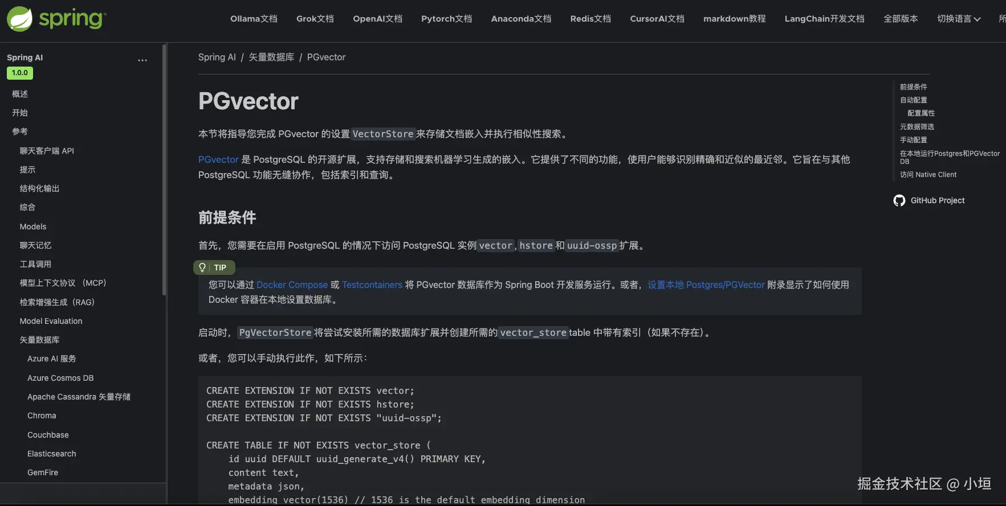Viewport: 1006px width, 506px height.
Task: Open Apache Cassandra 矢量存储 in sidebar
Action: (79, 397)
